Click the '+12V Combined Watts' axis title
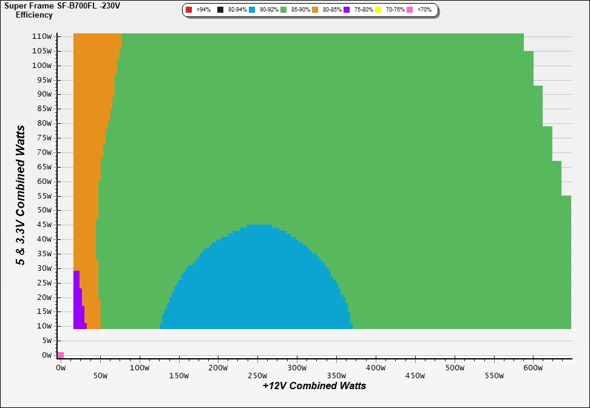Viewport: 590px width, 408px height. (314, 386)
